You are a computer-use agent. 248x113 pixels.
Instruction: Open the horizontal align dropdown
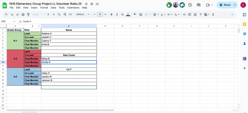pos(156,14)
